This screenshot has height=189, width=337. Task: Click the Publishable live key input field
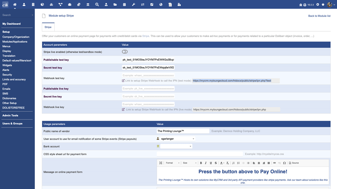click(x=148, y=89)
